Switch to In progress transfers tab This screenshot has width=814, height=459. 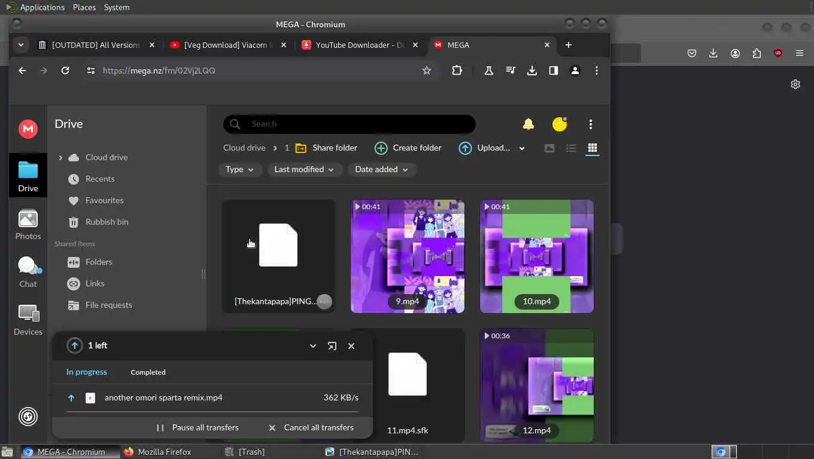tap(87, 372)
